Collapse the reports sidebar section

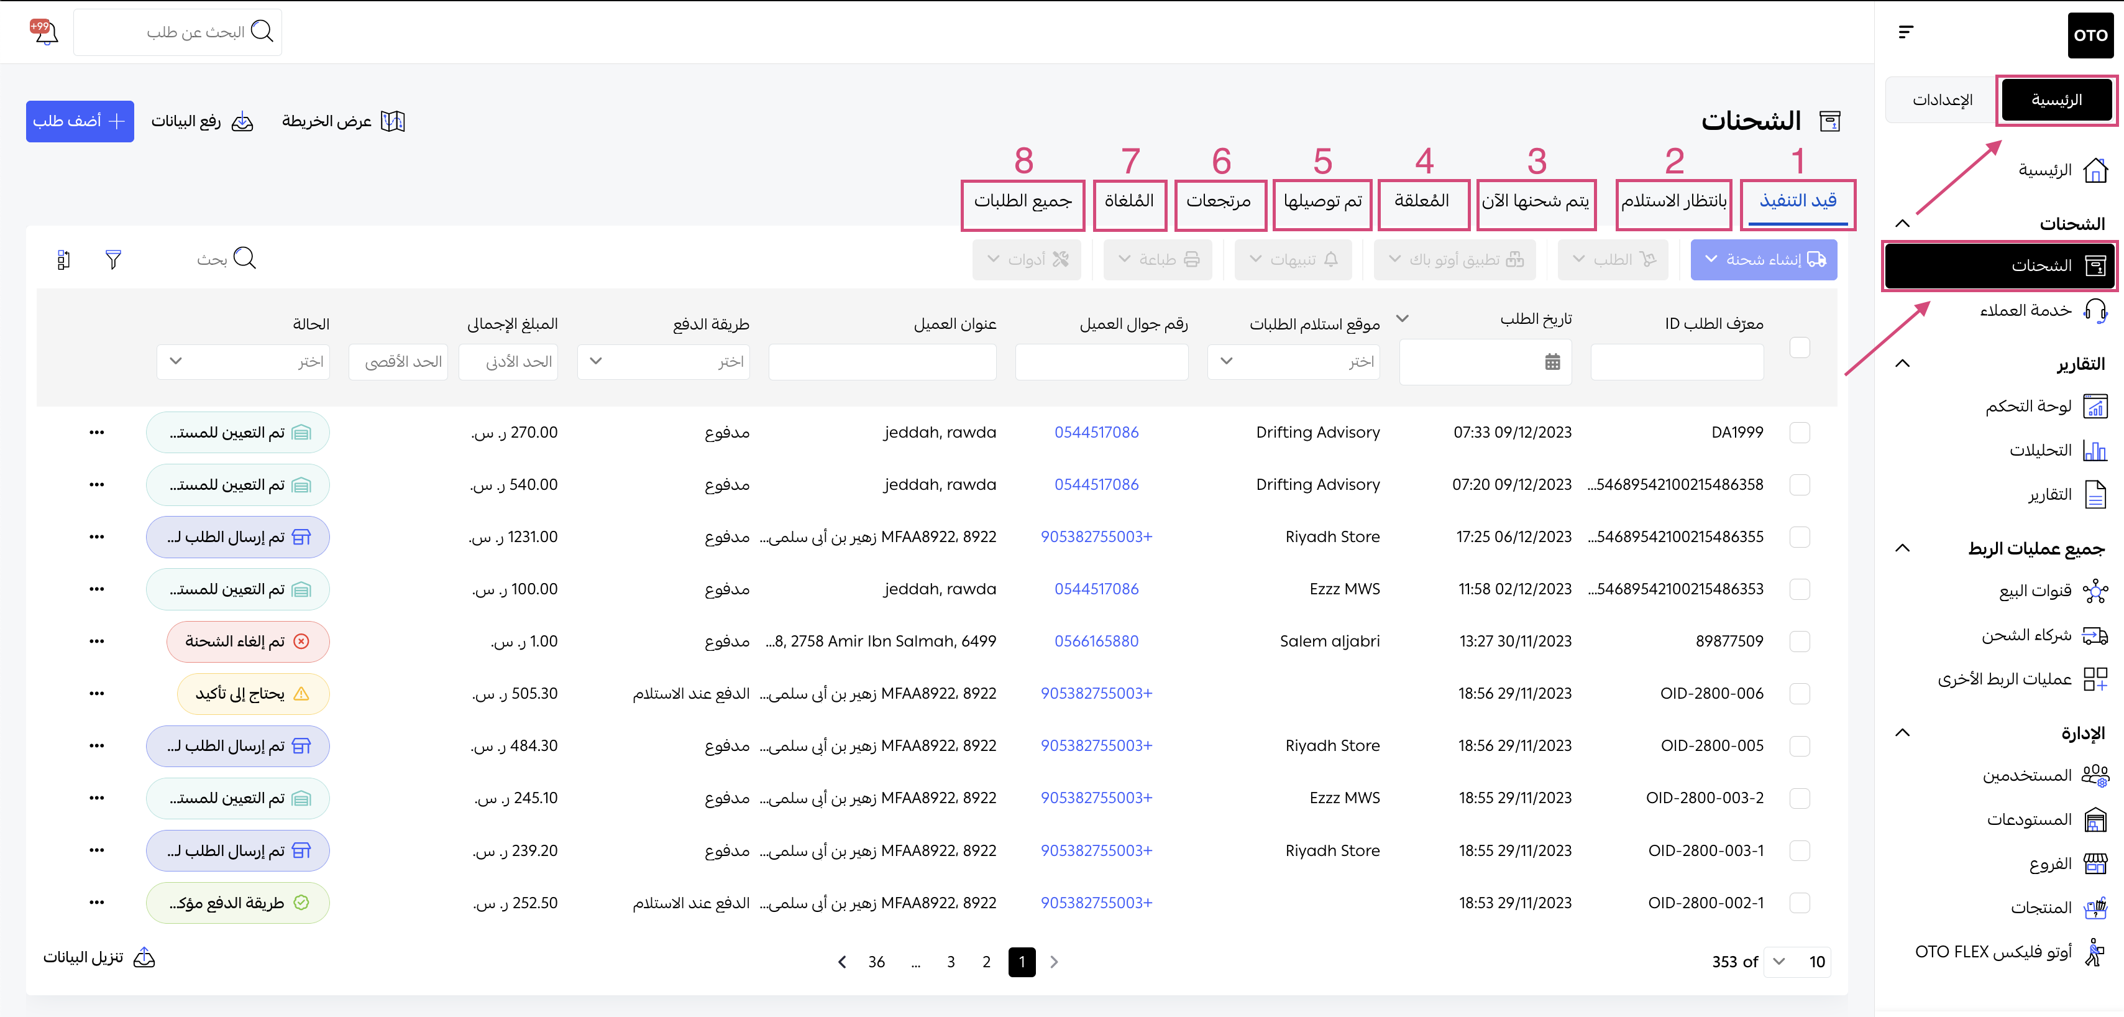click(1902, 364)
